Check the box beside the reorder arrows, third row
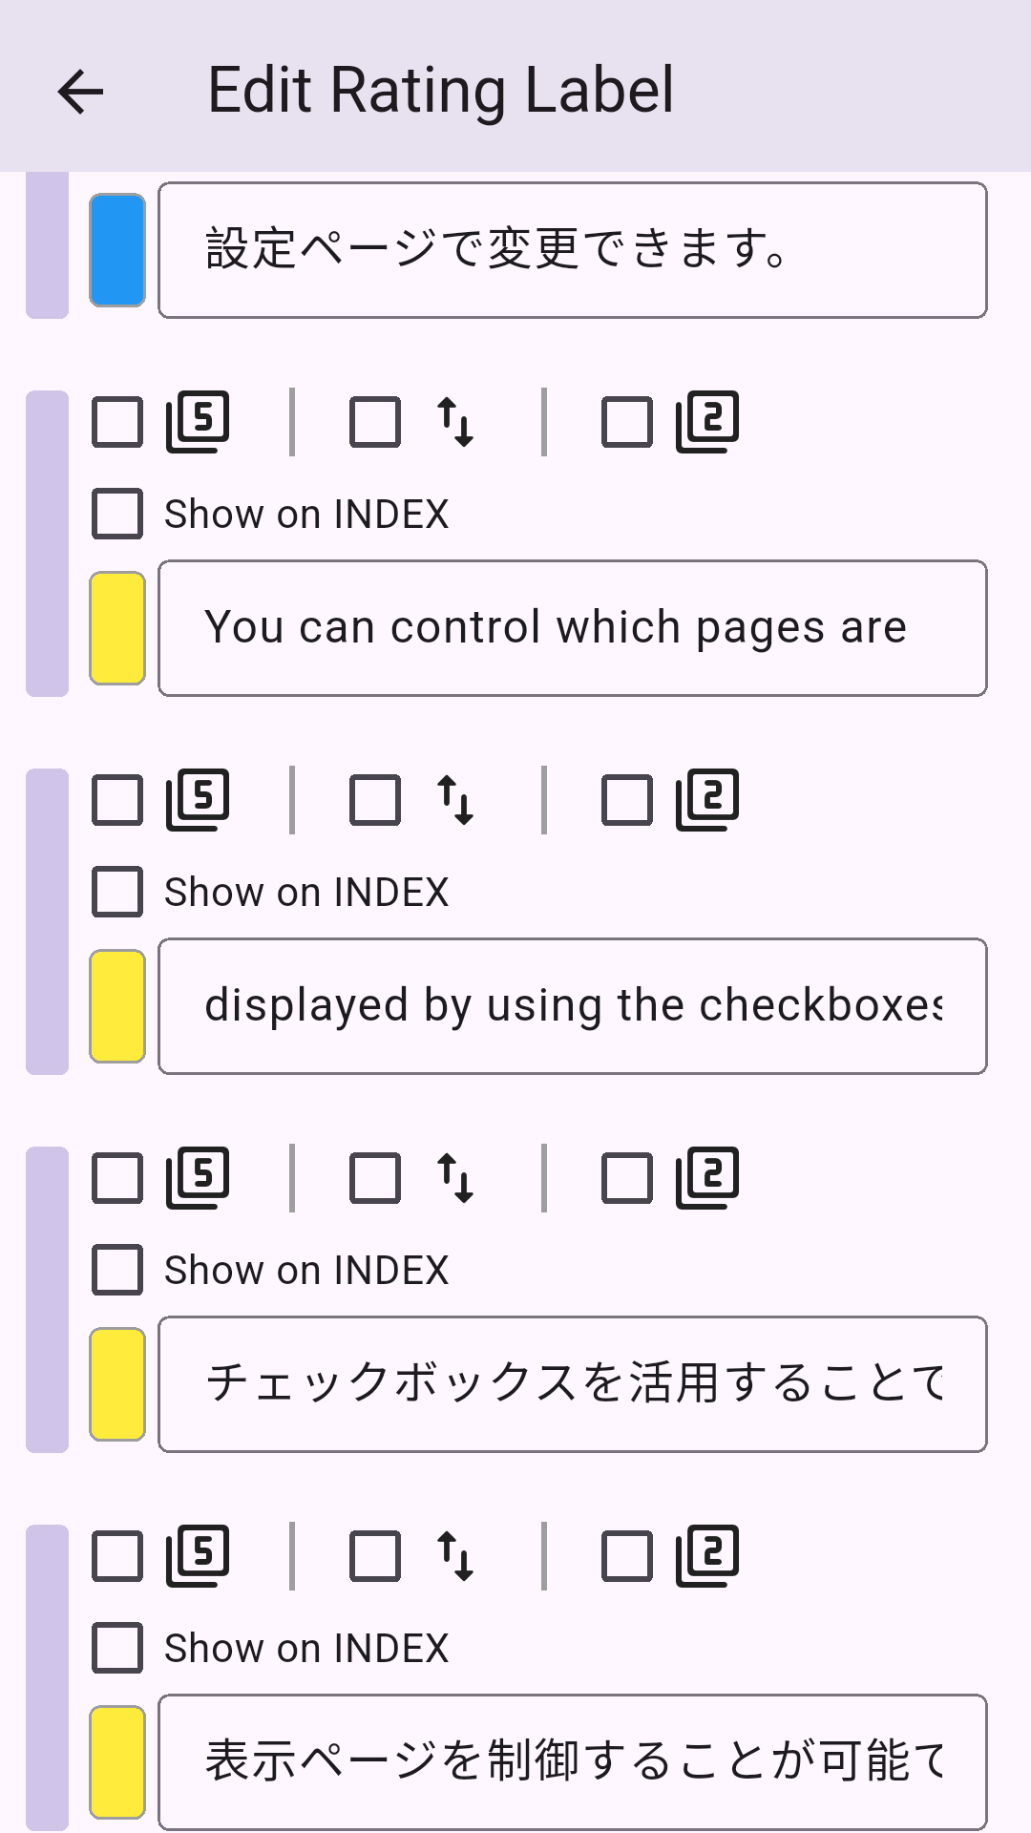Image resolution: width=1031 pixels, height=1833 pixels. tap(373, 1176)
